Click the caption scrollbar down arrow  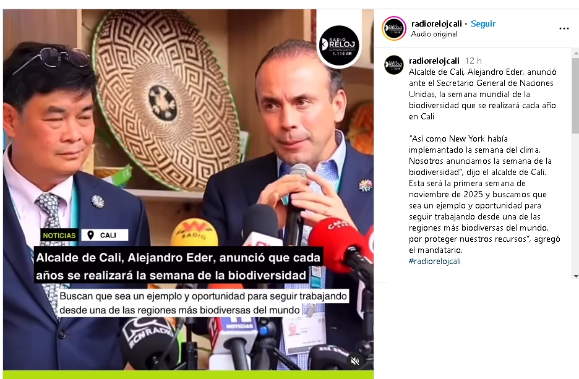(576, 276)
